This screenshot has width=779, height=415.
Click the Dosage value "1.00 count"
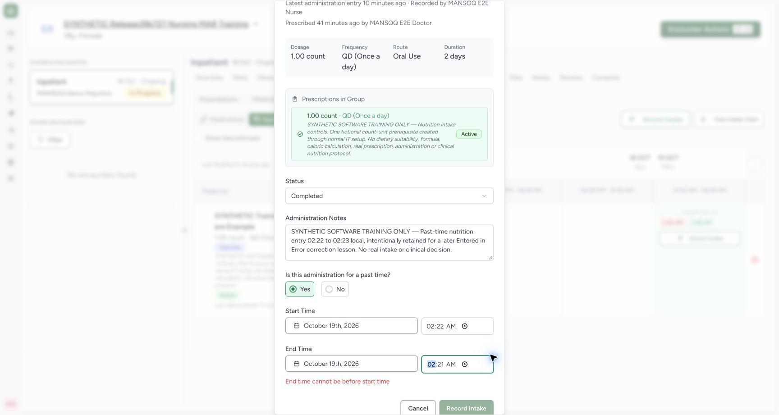pos(308,56)
